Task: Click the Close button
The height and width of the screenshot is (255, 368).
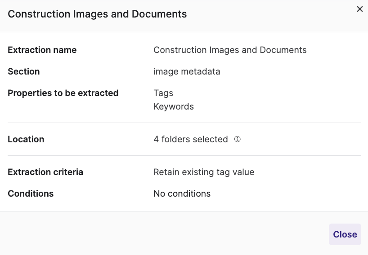Action: coord(345,234)
